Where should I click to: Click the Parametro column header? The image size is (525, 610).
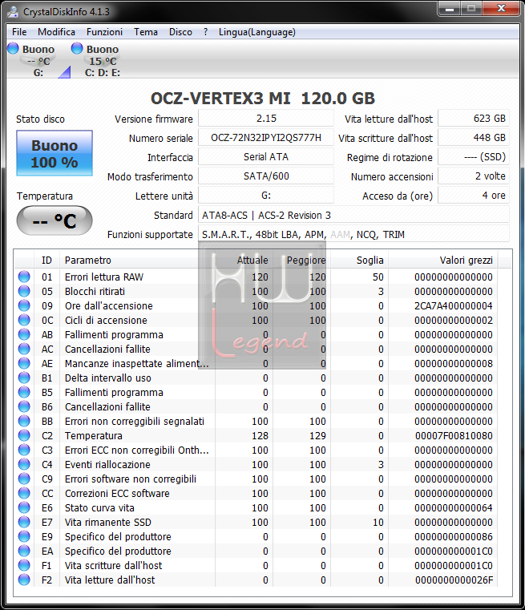click(137, 260)
